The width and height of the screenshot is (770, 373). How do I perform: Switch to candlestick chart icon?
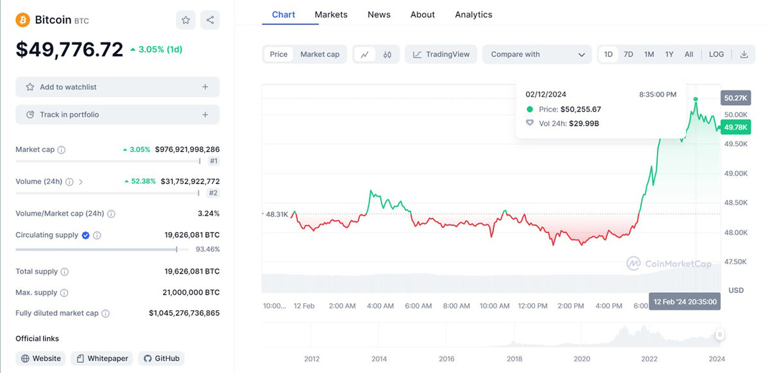click(x=387, y=54)
